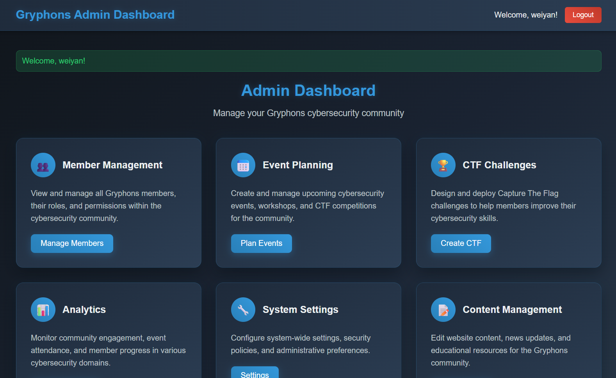Viewport: 616px width, 378px height.
Task: Select the Member Management card heading
Action: pyautogui.click(x=112, y=165)
